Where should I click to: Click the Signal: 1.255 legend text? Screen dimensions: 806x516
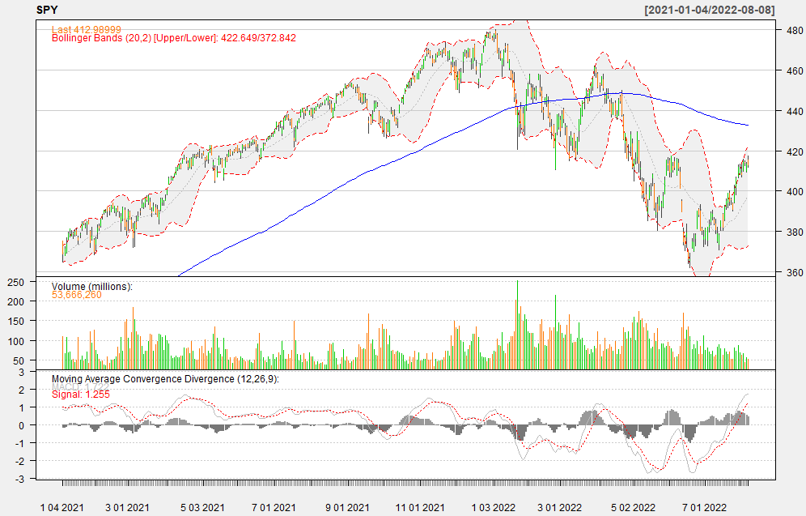pyautogui.click(x=81, y=394)
